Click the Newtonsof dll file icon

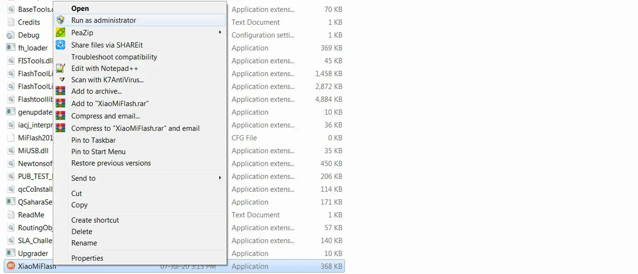(x=11, y=163)
